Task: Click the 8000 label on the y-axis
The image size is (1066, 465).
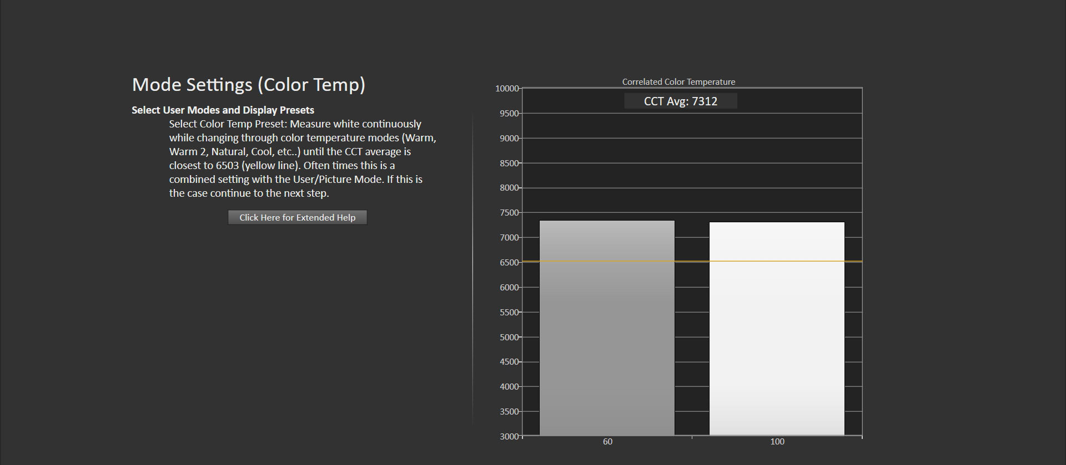Action: coord(509,188)
